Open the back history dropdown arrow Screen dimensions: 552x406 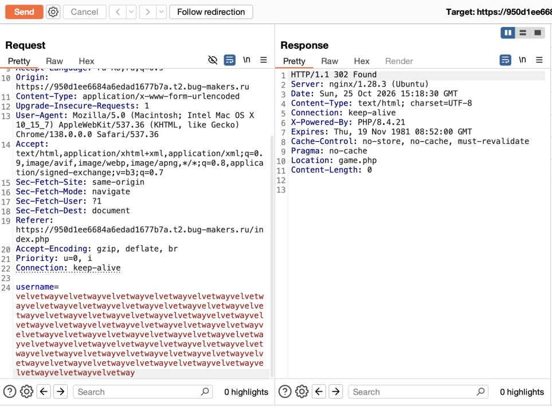(x=131, y=12)
